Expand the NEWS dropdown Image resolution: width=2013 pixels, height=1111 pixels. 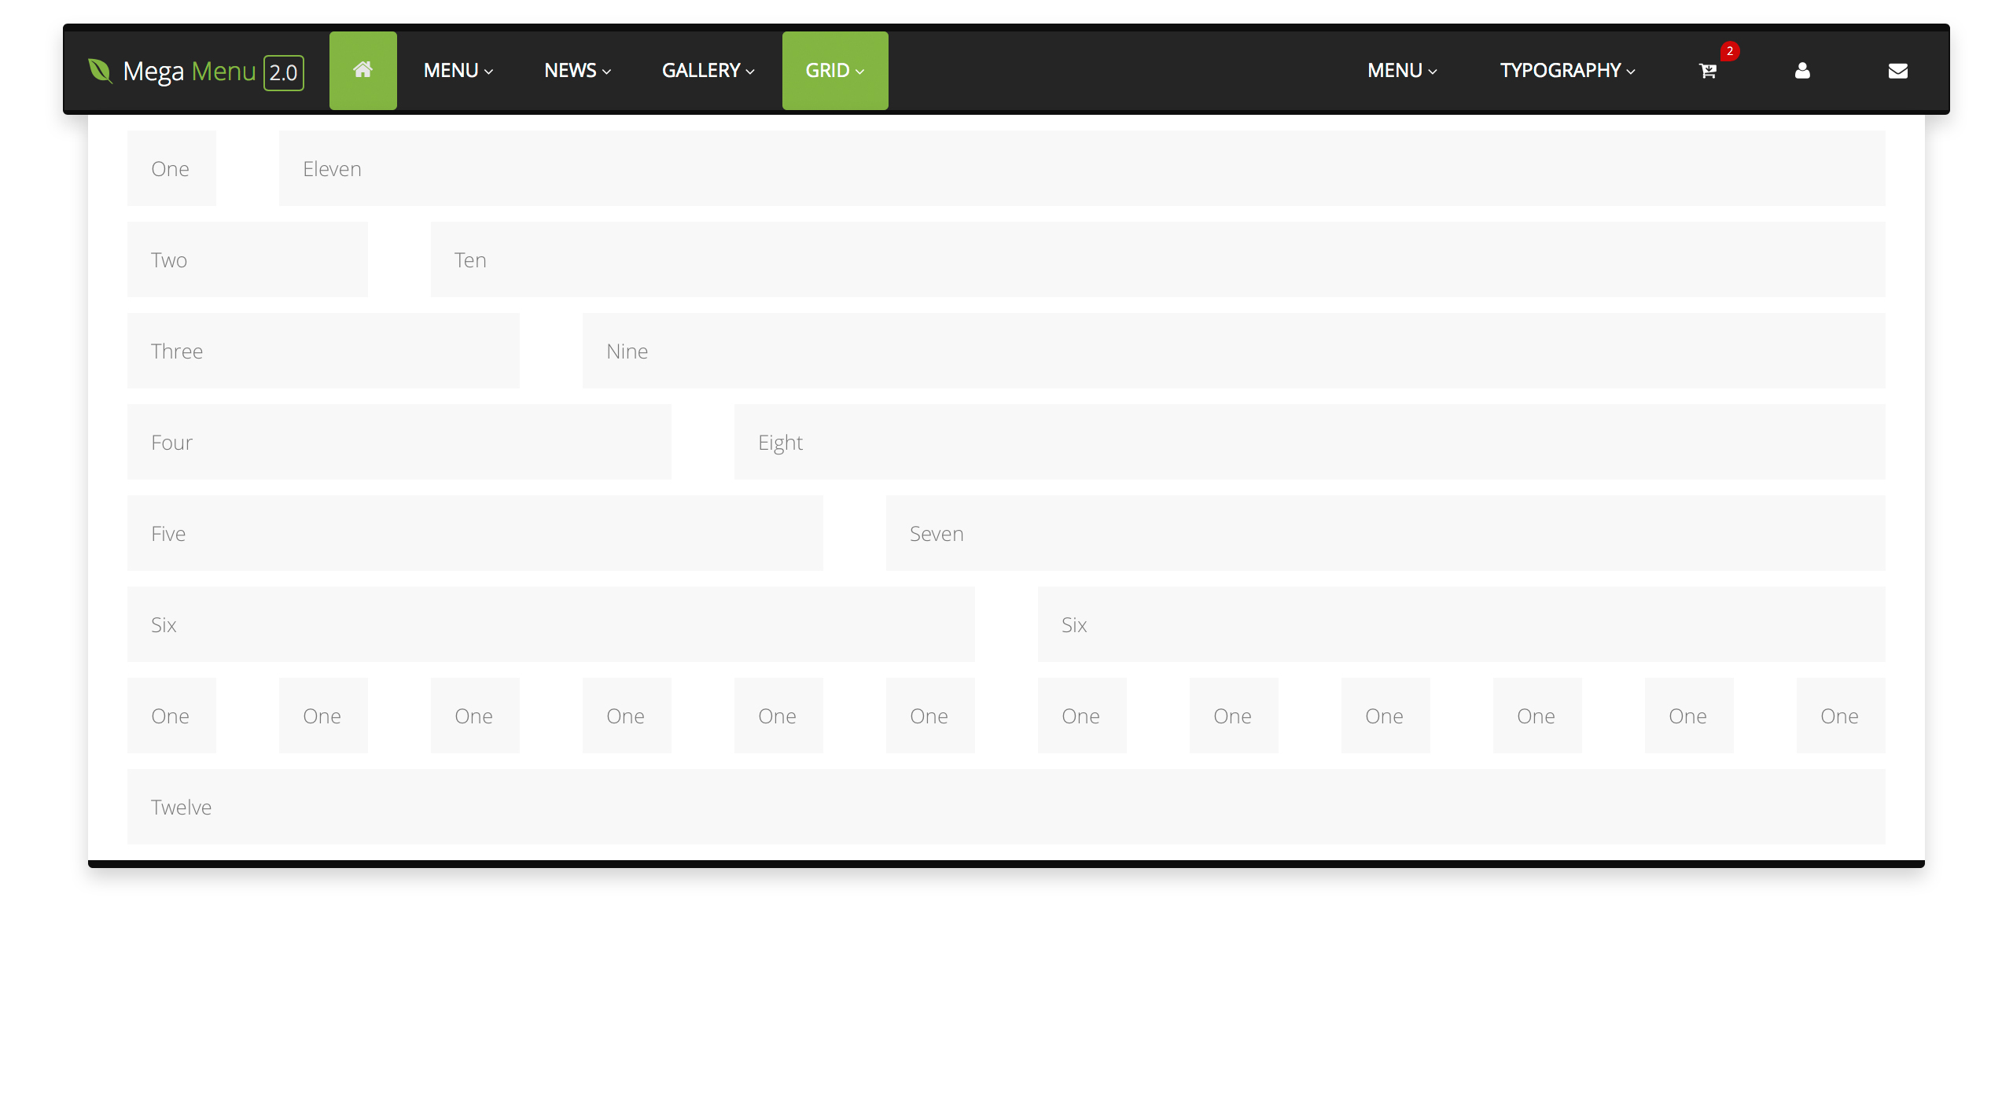pos(577,70)
